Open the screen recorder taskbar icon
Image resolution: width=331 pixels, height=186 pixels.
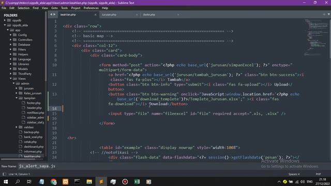point(125,181)
